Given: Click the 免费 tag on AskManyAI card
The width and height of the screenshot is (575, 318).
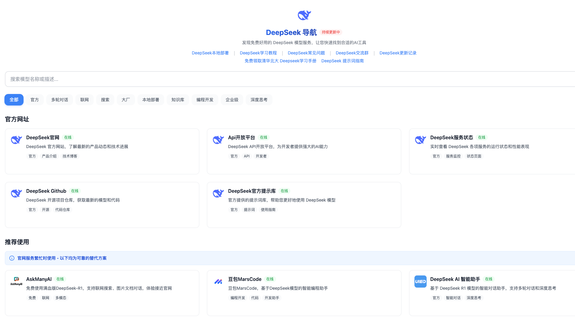Looking at the screenshot, I should 32,298.
